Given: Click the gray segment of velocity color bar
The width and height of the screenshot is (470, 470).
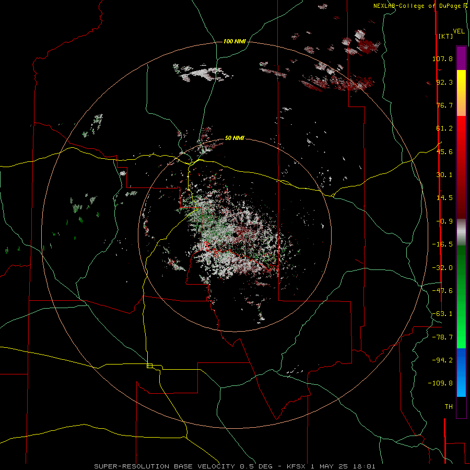Looking at the screenshot, I should (461, 232).
